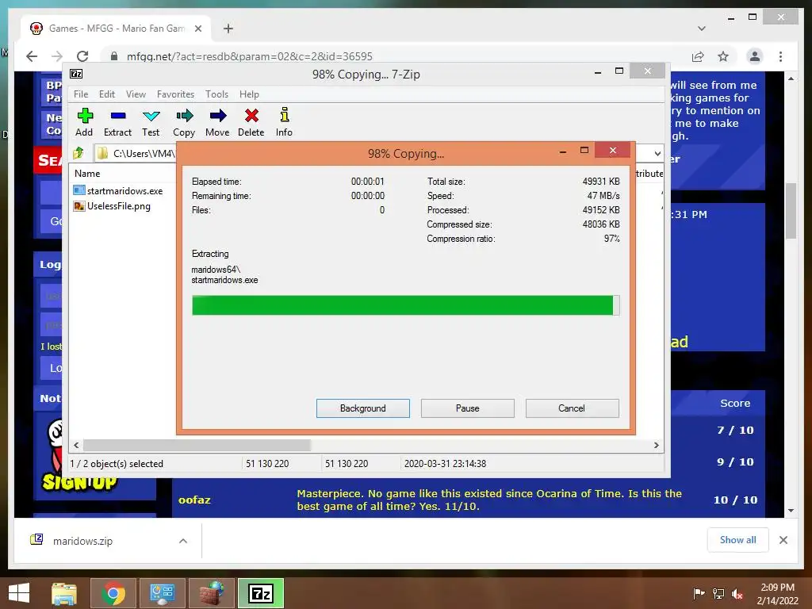The height and width of the screenshot is (609, 812).
Task: Click the firewall taskbar icon
Action: pos(212,593)
